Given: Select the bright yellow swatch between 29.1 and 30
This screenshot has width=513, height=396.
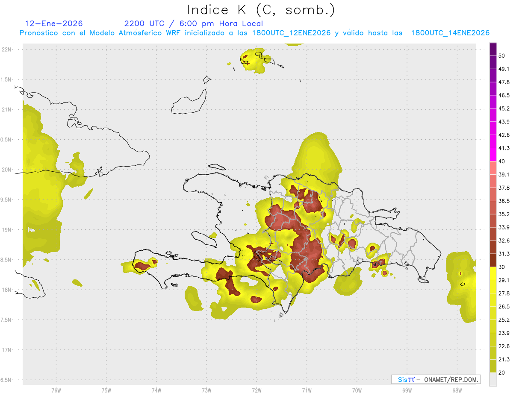Looking at the screenshot, I should tap(493, 273).
